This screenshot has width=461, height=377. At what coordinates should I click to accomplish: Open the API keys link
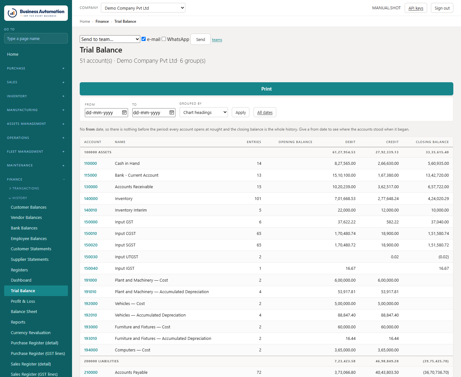[416, 8]
